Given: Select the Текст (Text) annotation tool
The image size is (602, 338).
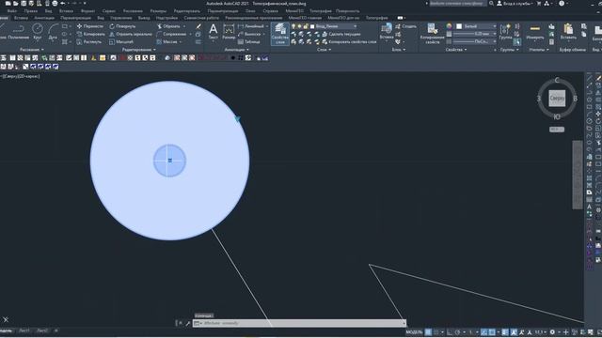Looking at the screenshot, I should coord(214,31).
